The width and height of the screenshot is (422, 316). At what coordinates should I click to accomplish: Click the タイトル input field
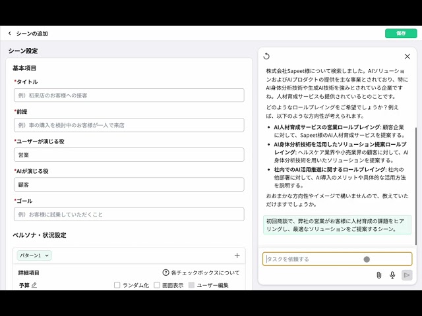pyautogui.click(x=129, y=95)
